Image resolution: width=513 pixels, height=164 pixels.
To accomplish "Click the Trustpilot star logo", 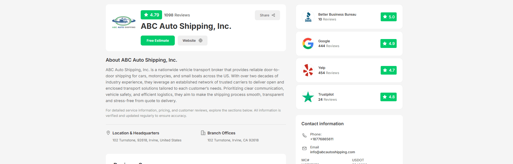I will (308, 97).
